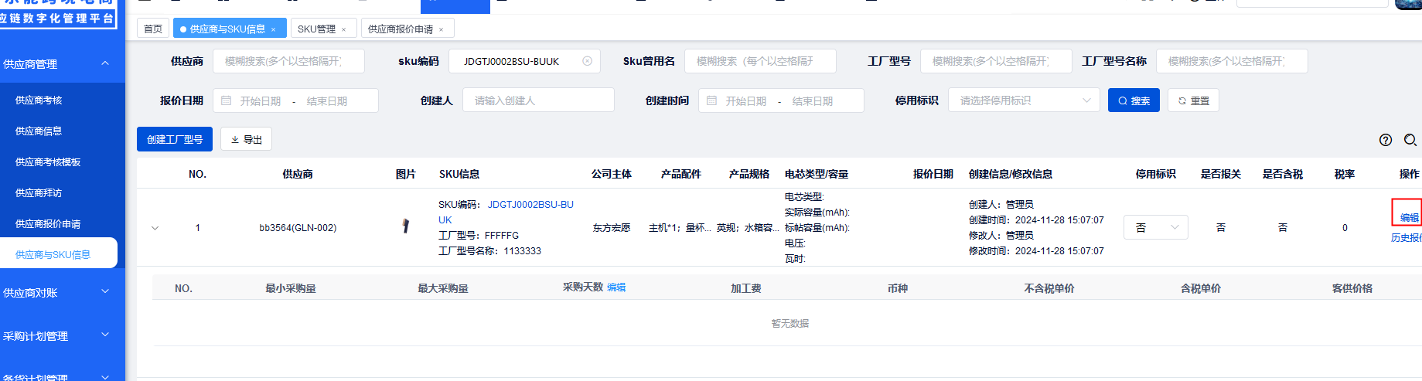This screenshot has height=381, width=1422.
Task: Click the 创建时间 end date field
Action: [813, 100]
